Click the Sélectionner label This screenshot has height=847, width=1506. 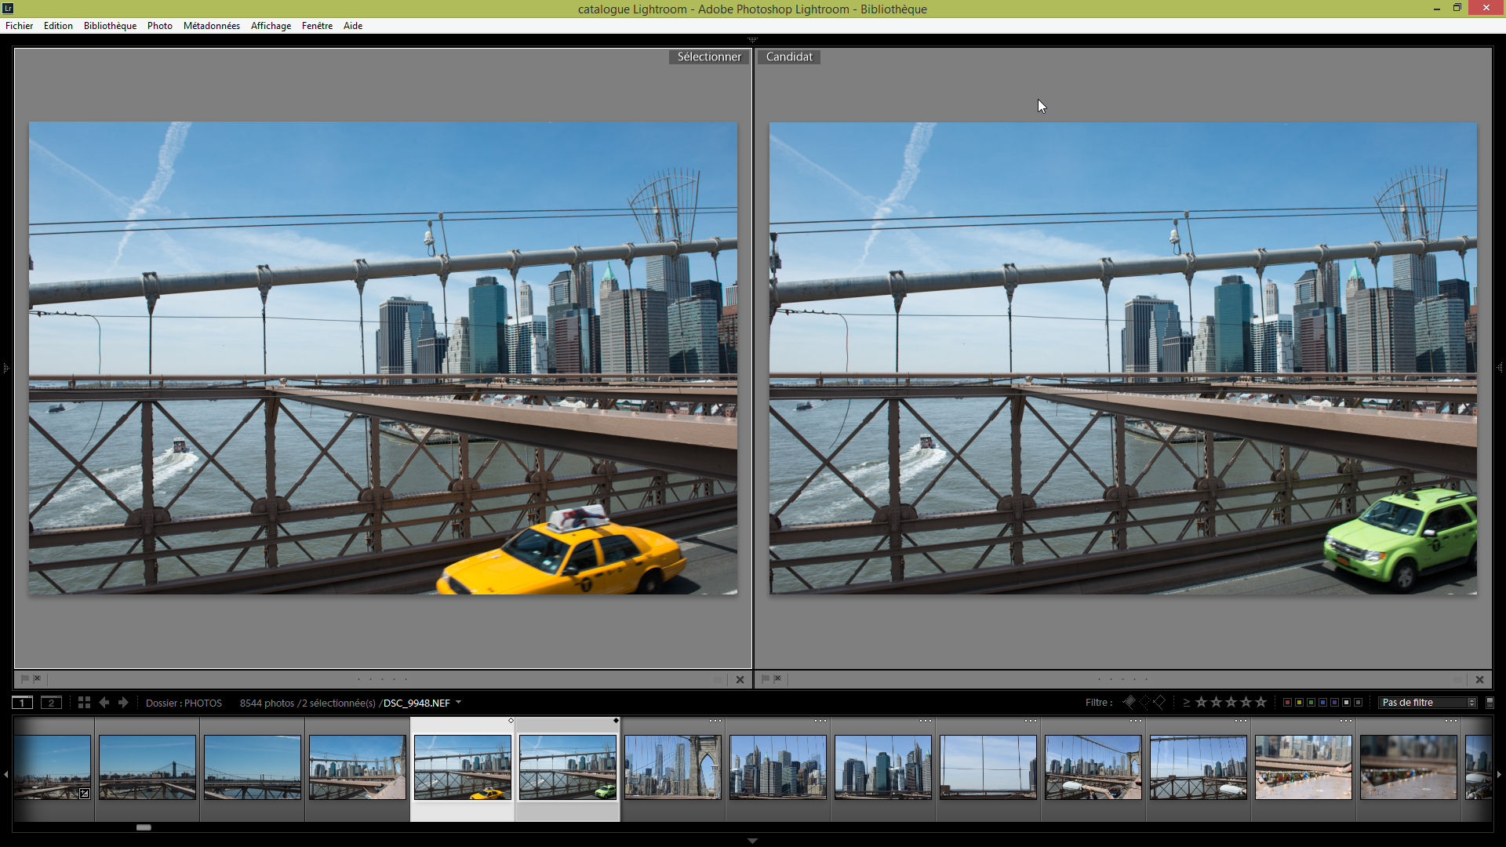pyautogui.click(x=708, y=56)
